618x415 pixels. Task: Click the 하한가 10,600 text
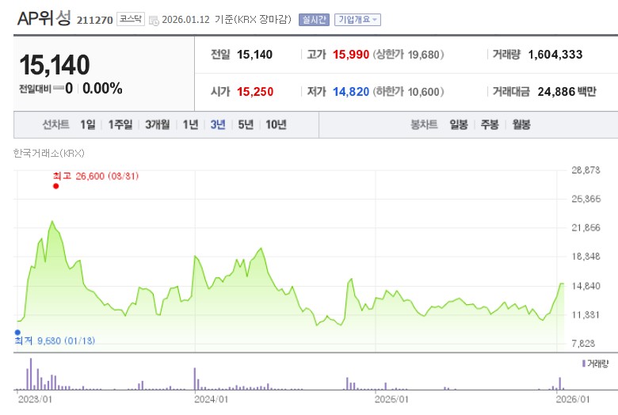tap(408, 92)
